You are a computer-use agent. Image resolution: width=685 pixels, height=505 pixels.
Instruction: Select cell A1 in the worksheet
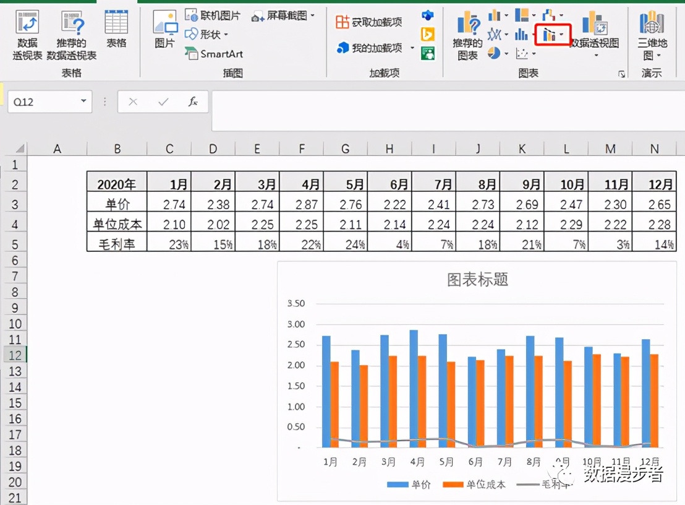click(57, 165)
